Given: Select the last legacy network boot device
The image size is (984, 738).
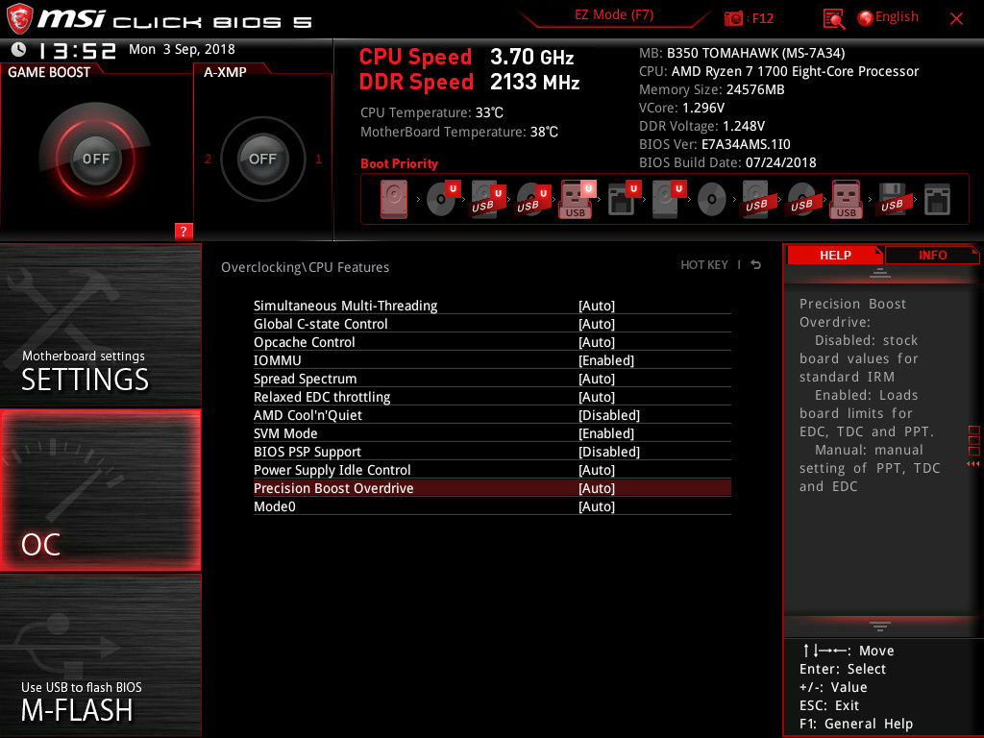Looking at the screenshot, I should 937,200.
